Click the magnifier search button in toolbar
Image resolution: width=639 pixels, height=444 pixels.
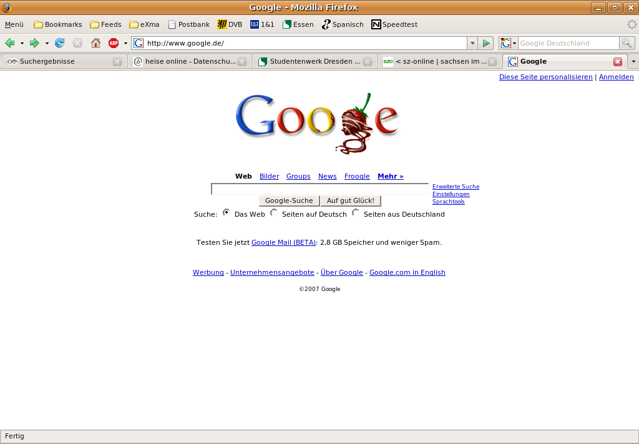point(627,43)
